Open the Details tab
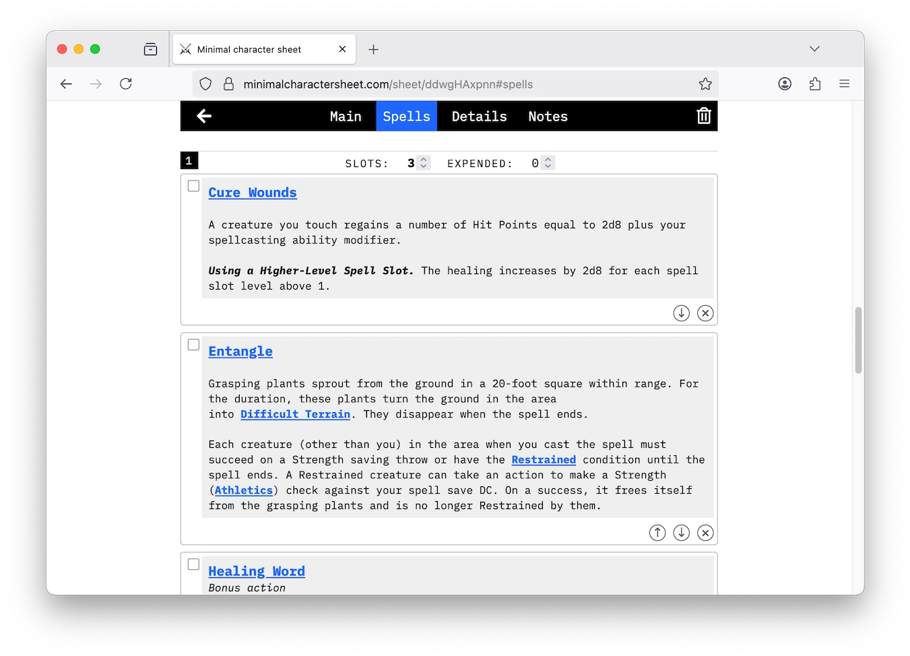Viewport: 910px width, 656px height. tap(479, 117)
